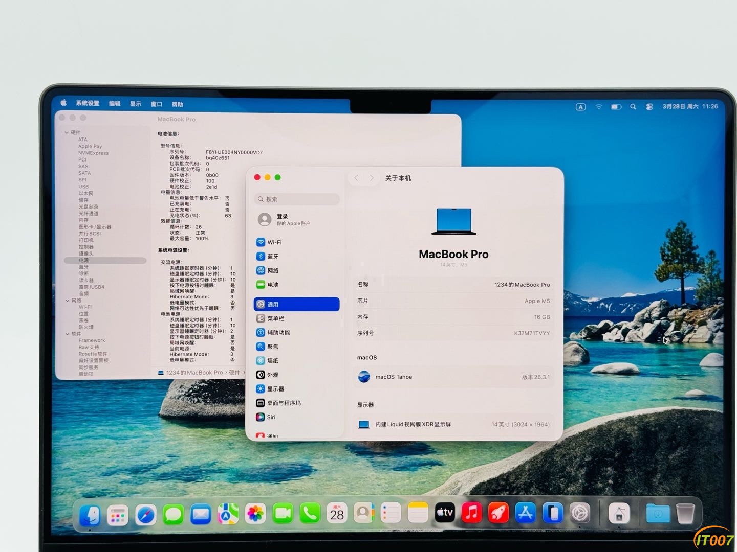Collapse the Network (网络) tree section

pos(67,301)
